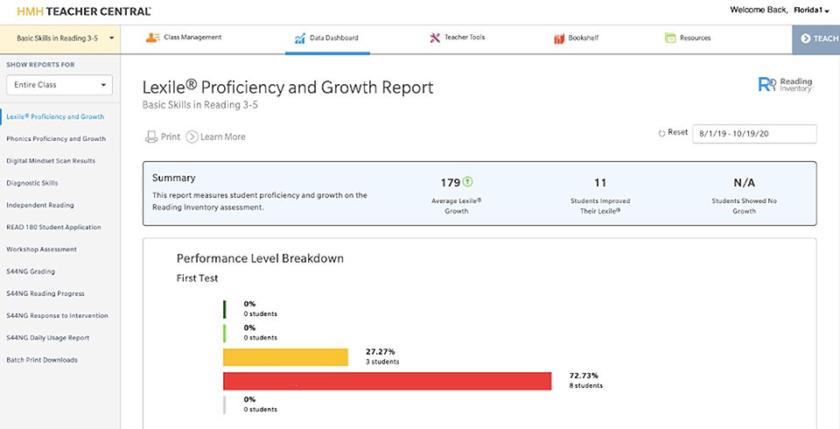Click the 179 Average Lexile Growth value
Screen dimensions: 840x429
coord(451,182)
